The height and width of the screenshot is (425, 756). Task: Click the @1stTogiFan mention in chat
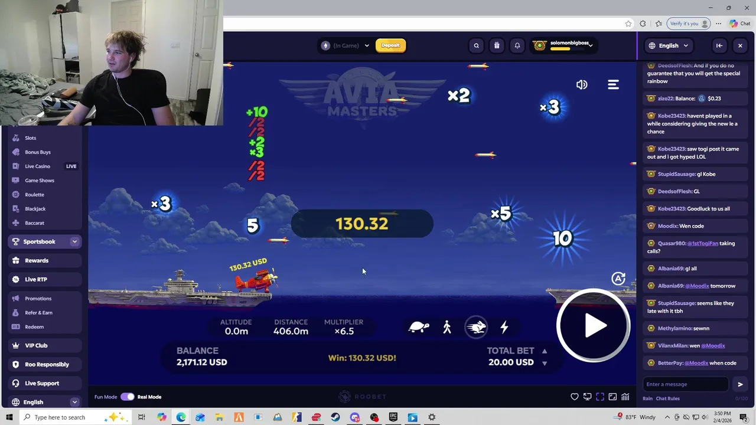pyautogui.click(x=702, y=244)
